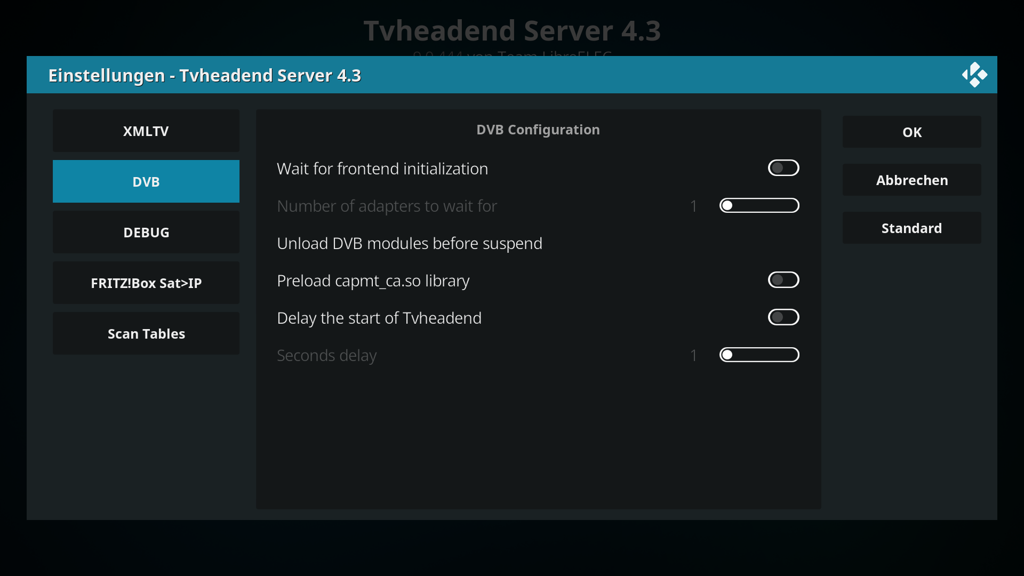This screenshot has width=1024, height=576.
Task: Confirm settings with the OK button
Action: point(912,132)
